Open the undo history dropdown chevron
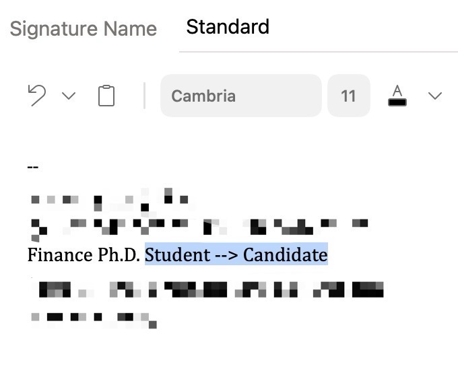 (69, 96)
